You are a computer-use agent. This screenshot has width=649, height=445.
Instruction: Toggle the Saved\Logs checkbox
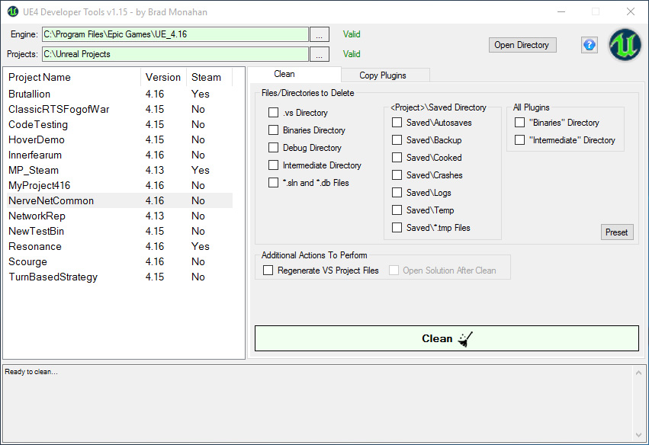pos(397,193)
